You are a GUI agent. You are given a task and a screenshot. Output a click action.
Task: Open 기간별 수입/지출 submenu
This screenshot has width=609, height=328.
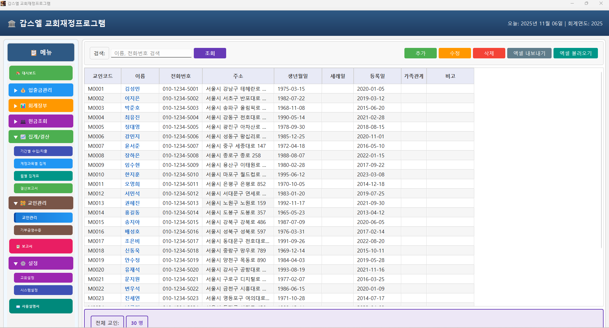[43, 151]
